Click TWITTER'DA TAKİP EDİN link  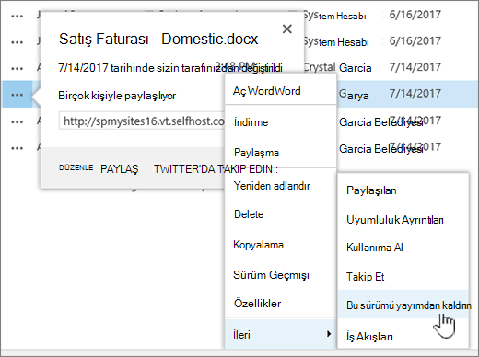pos(216,169)
